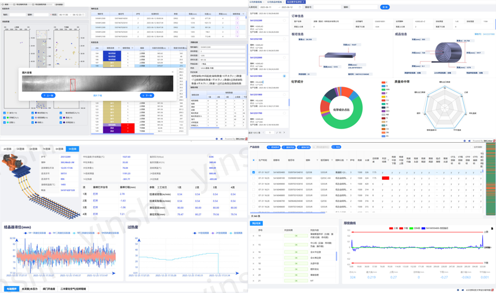Toggle the 异物压入 green-dot legend checkbox
496x293 pixels.
(4, 117)
